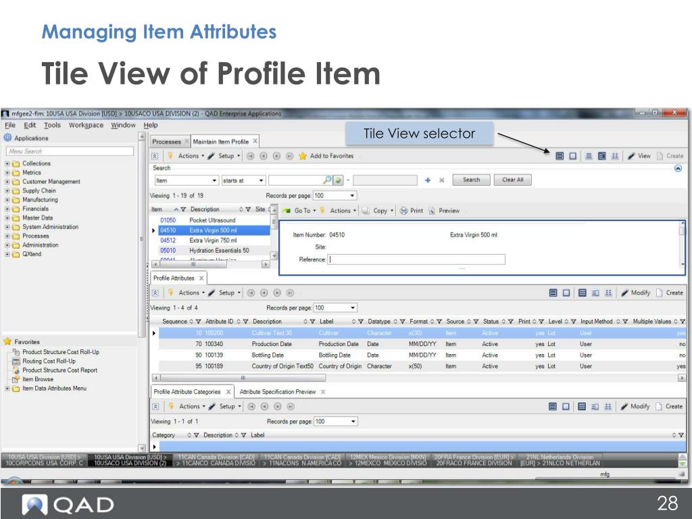The width and height of the screenshot is (692, 519).
Task: Select grid-only layout in Profile Attributes toolbar
Action: 582,293
